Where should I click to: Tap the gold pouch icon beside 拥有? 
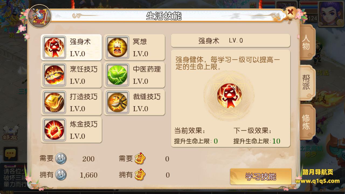(140, 175)
